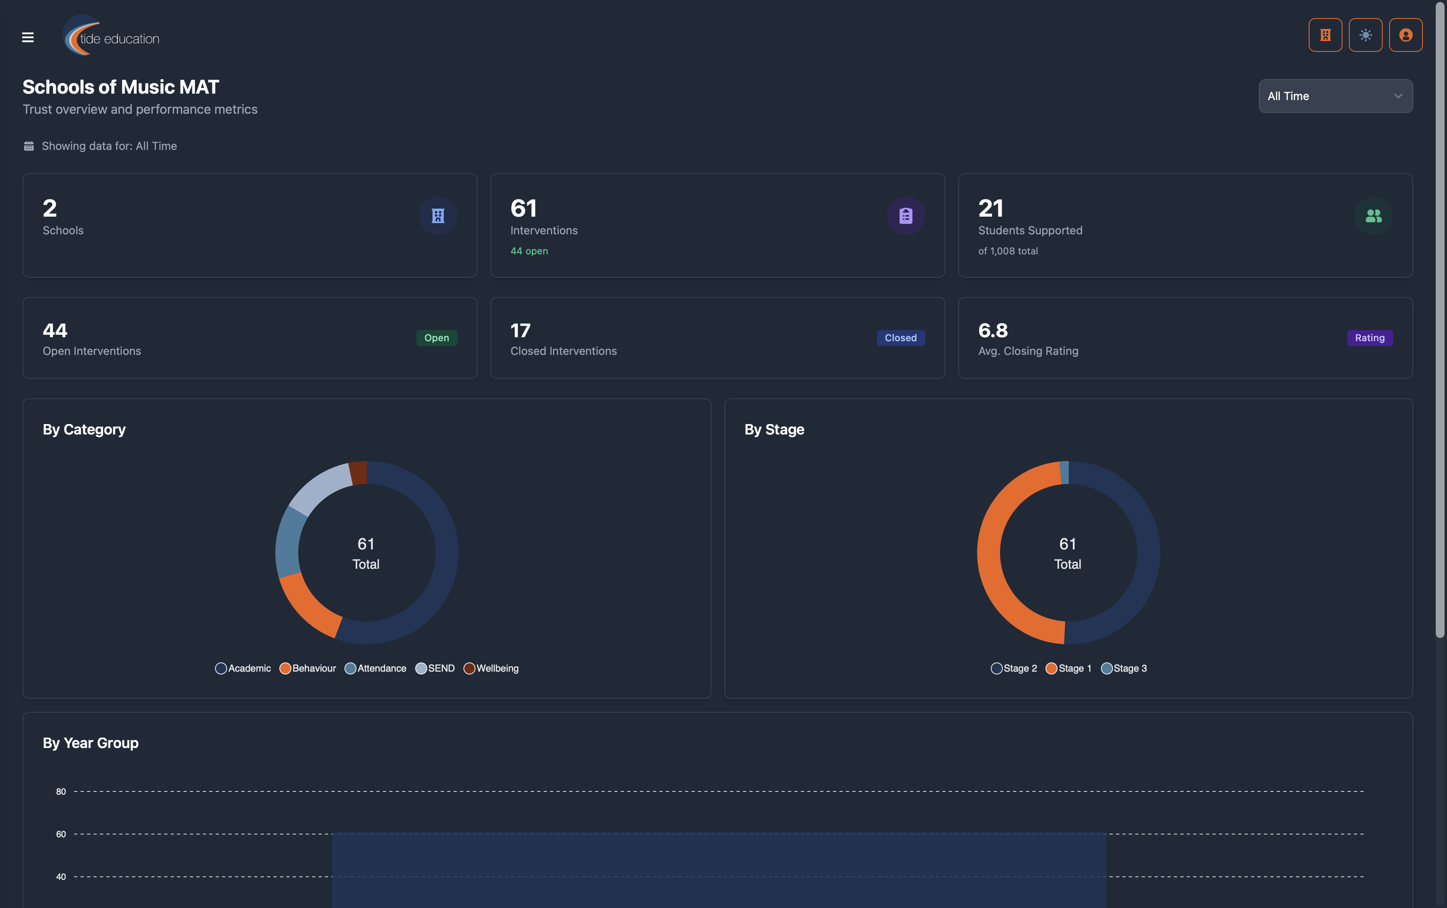
Task: Expand the time filter via its chevron arrow
Action: (1398, 96)
